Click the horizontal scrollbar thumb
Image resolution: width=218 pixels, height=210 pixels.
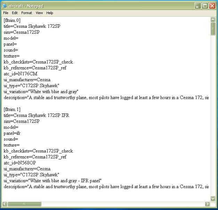click(24, 204)
